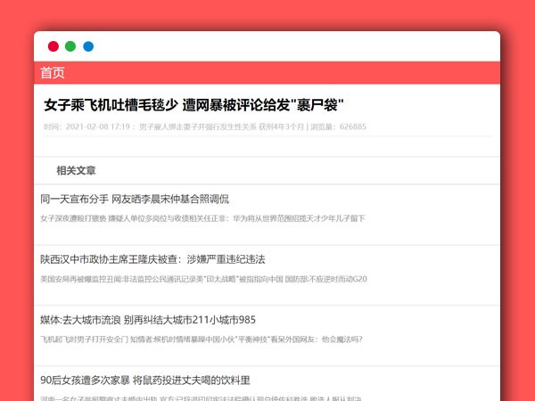Click the headline about 女子乘飞机吐槽毛毯少
Image resolution: width=535 pixels, height=401 pixels.
pos(193,105)
